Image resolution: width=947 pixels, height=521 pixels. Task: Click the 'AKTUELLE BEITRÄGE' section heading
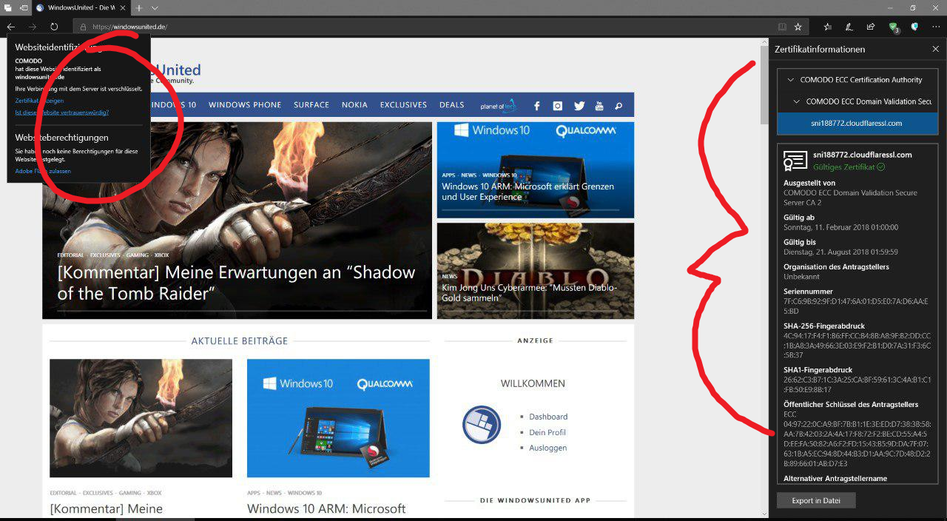pyautogui.click(x=240, y=341)
